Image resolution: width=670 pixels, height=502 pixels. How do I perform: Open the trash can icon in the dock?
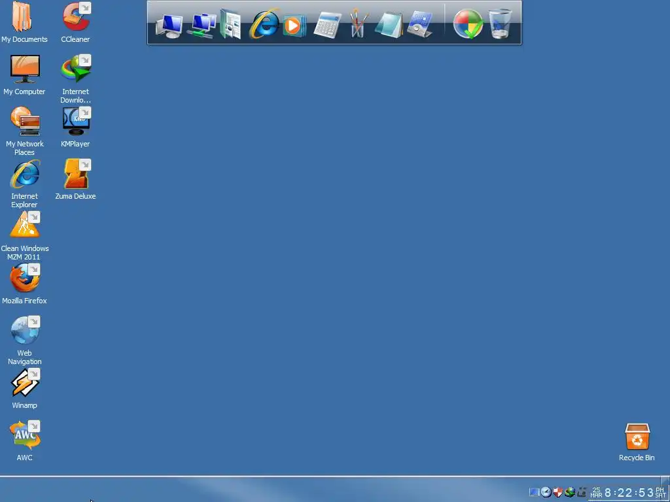500,24
